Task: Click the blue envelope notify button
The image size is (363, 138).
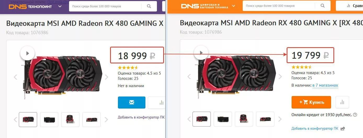Action: pos(132,103)
